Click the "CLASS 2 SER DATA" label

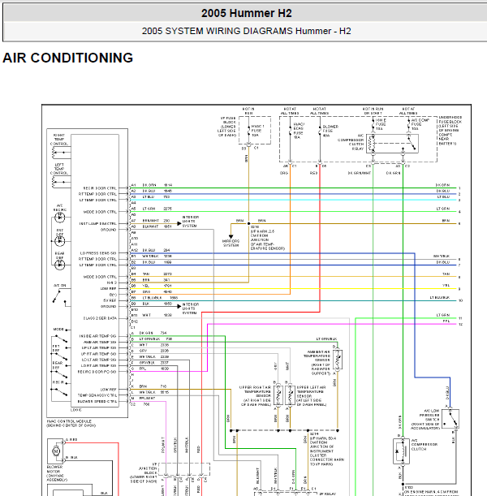click(100, 318)
